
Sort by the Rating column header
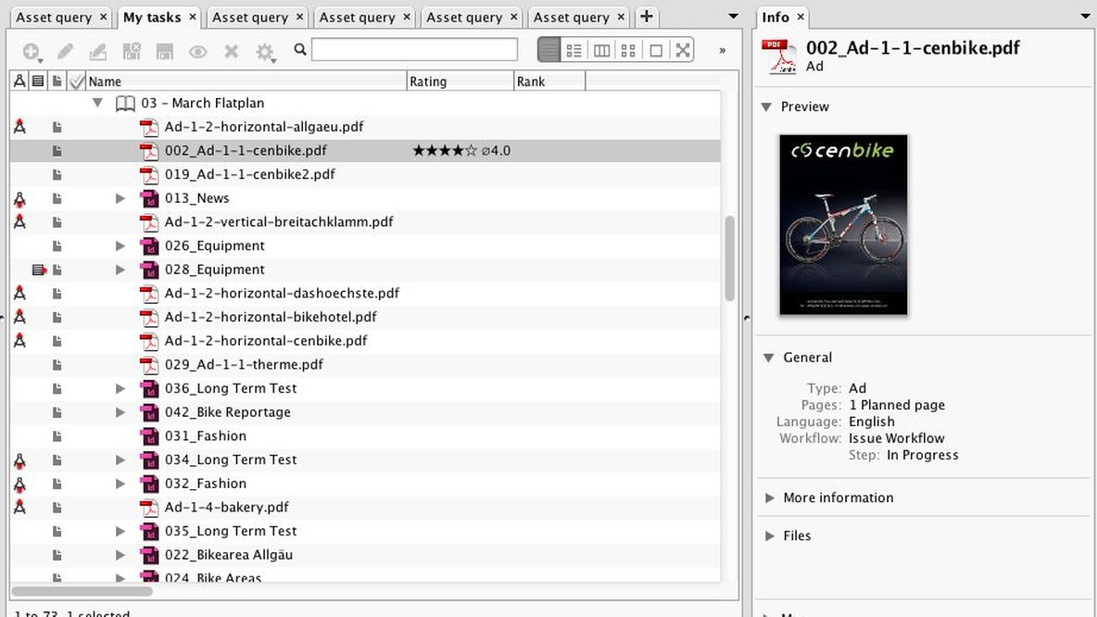coord(460,82)
